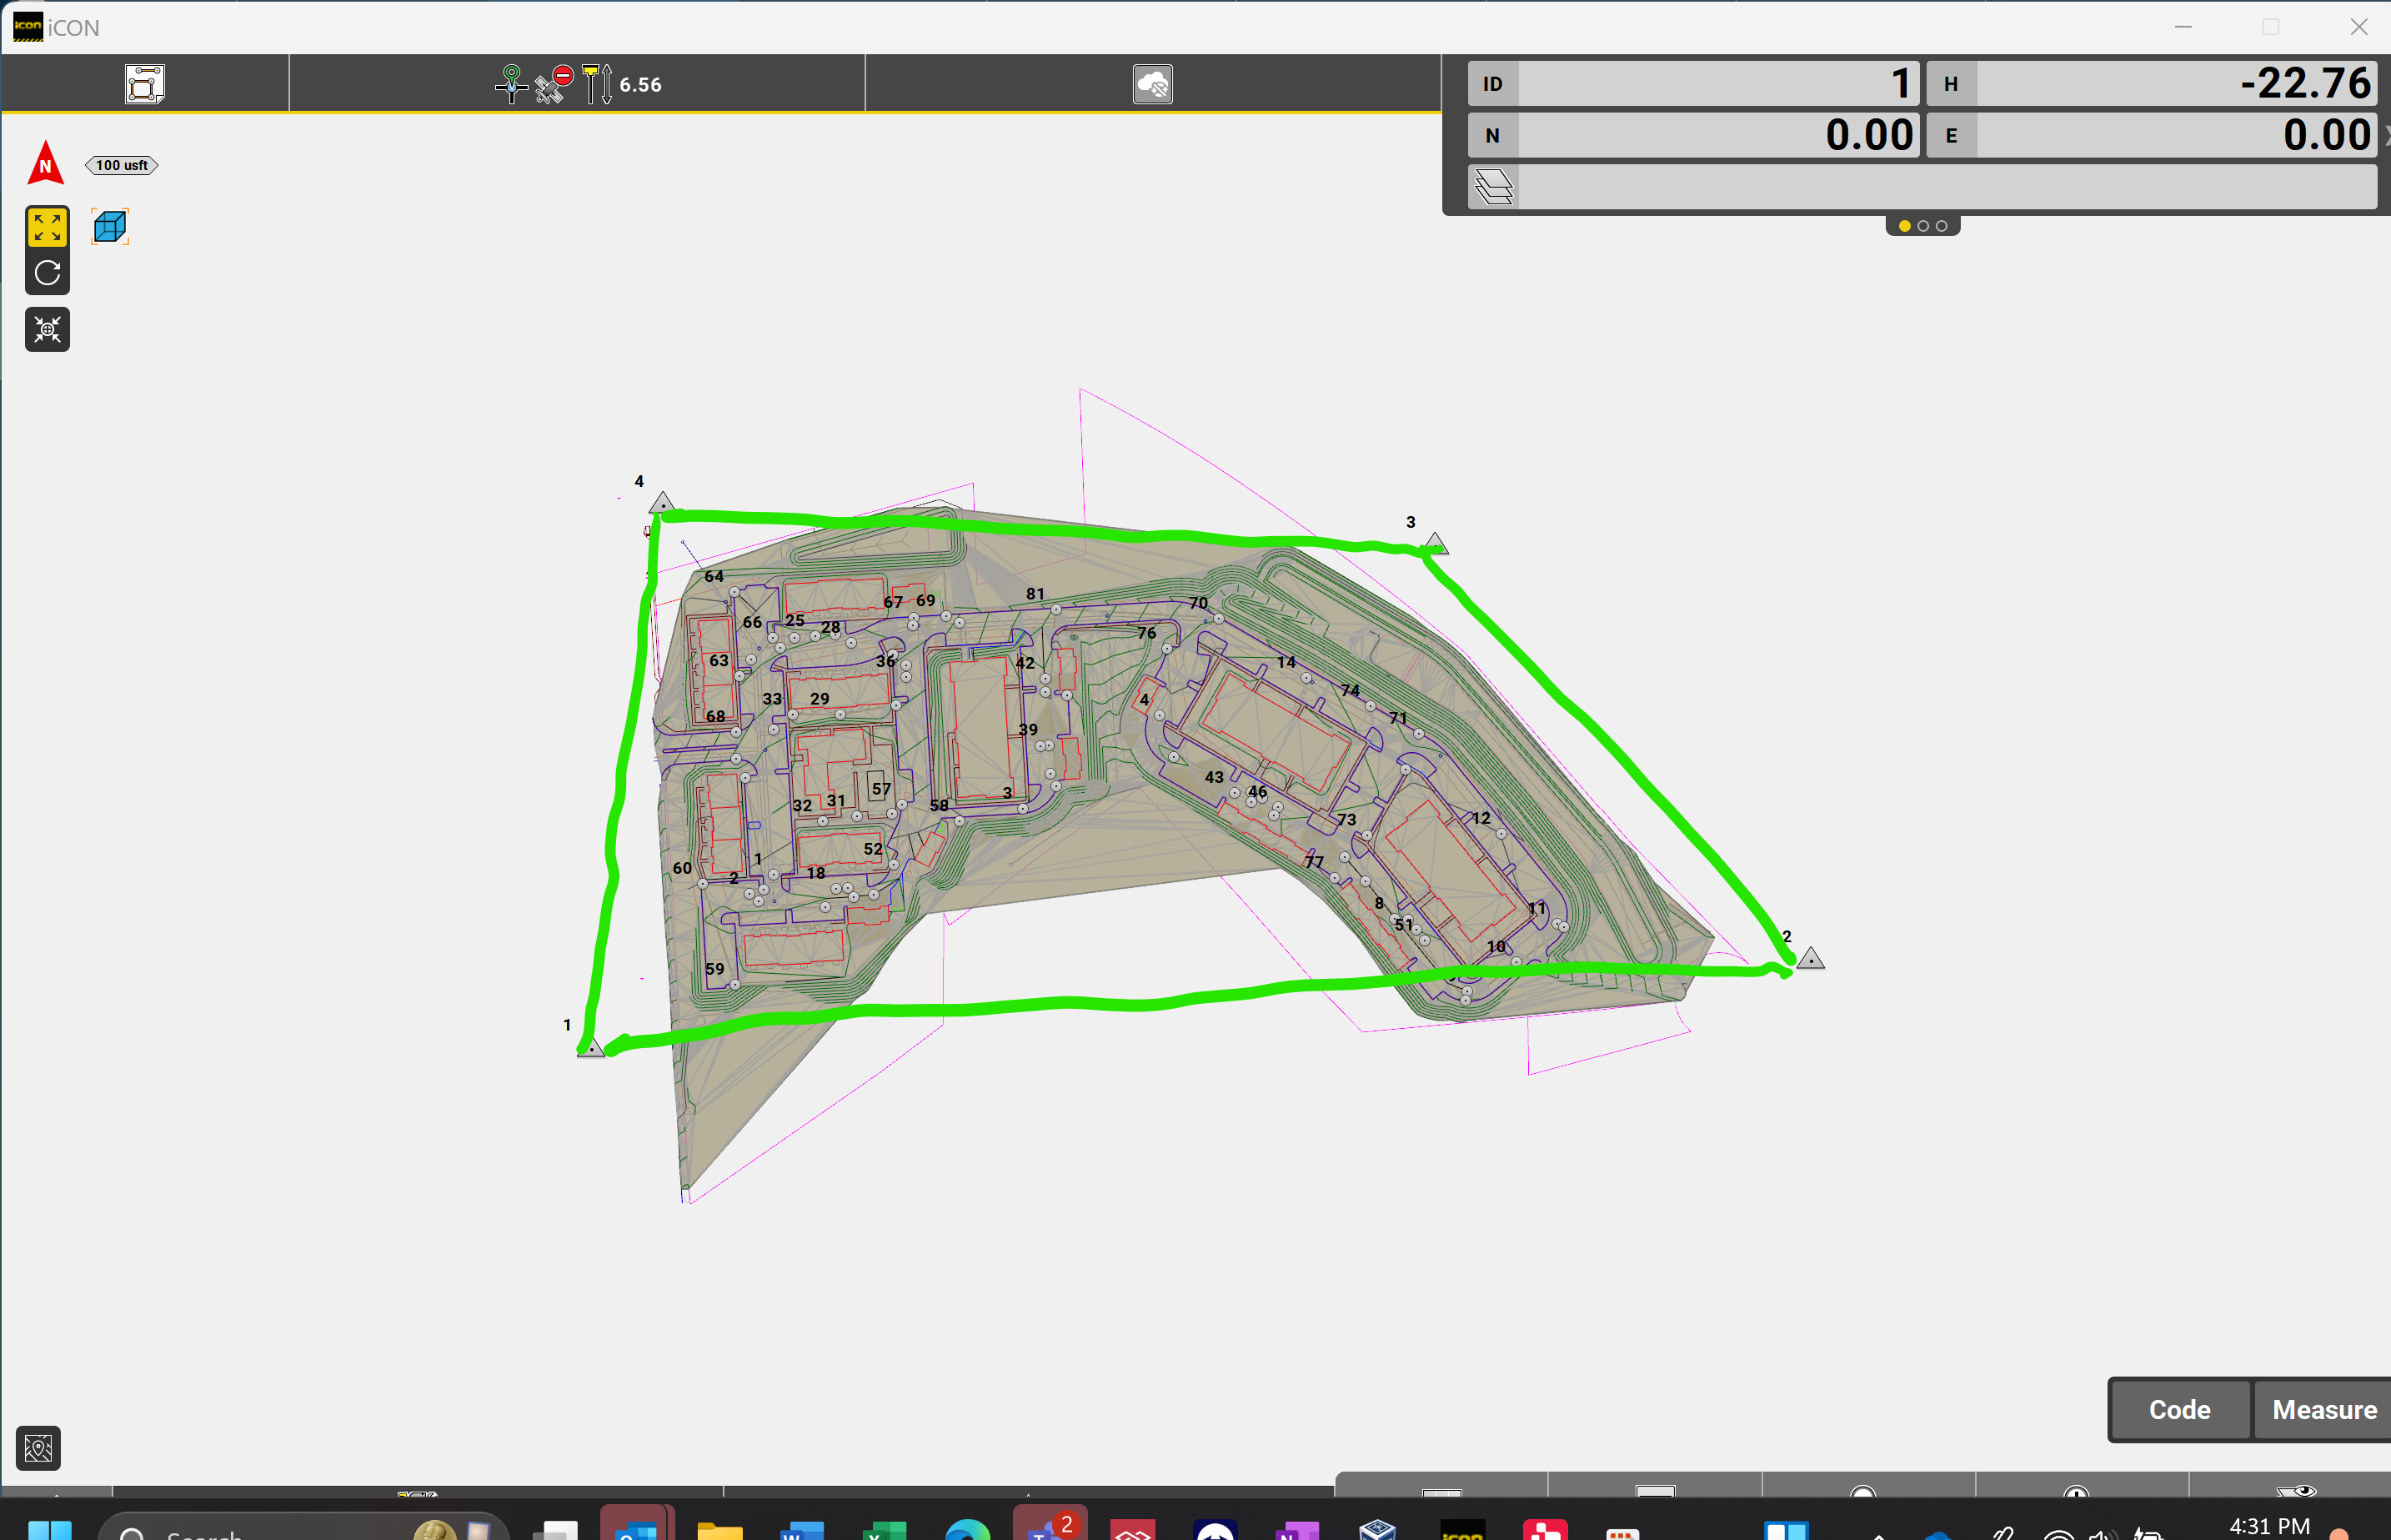Click the cloud sync disabled icon

click(x=1152, y=84)
